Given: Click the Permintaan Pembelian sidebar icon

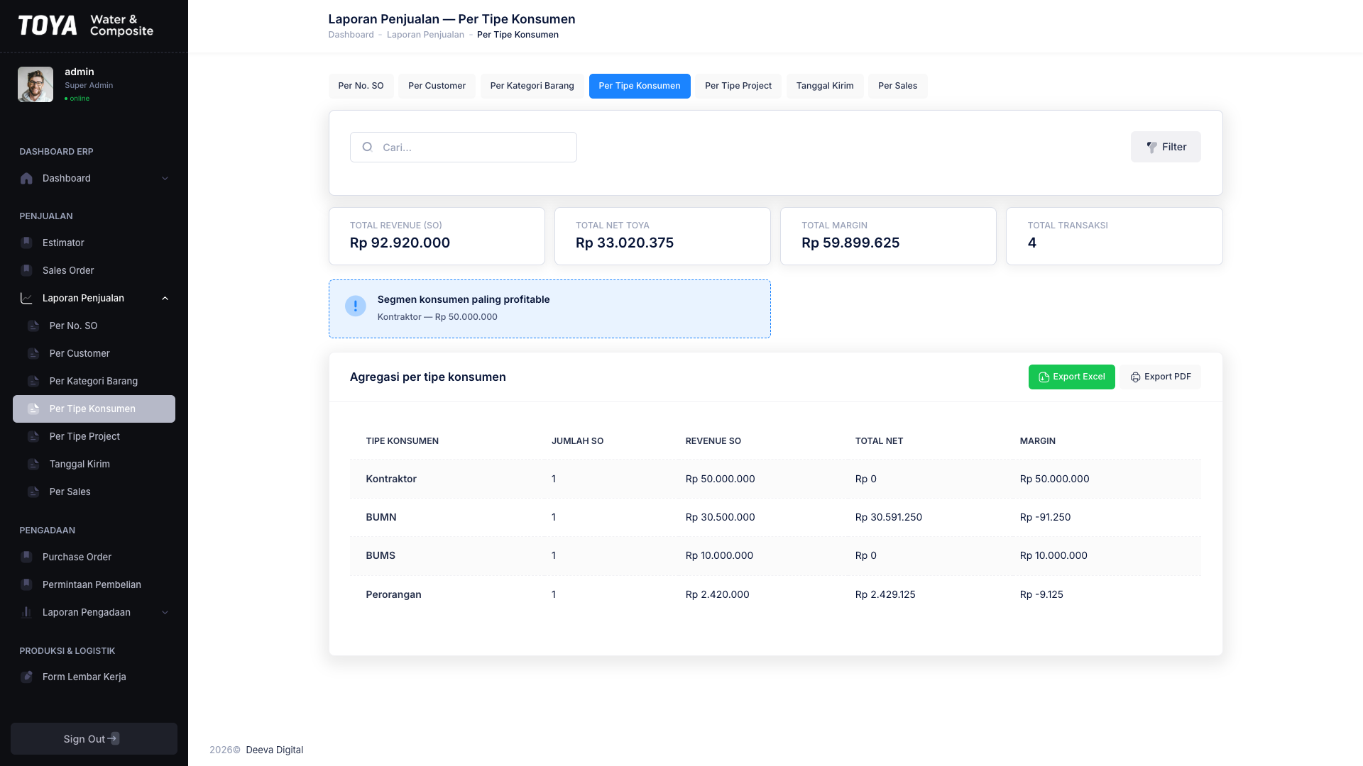Looking at the screenshot, I should (x=26, y=584).
